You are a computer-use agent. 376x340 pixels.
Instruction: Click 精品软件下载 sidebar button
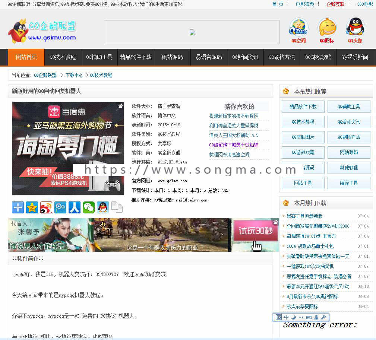(x=303, y=107)
